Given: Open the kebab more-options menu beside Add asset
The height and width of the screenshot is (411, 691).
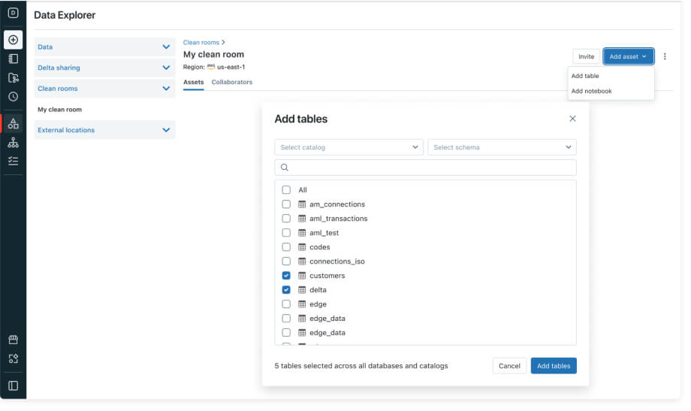Looking at the screenshot, I should (x=665, y=56).
